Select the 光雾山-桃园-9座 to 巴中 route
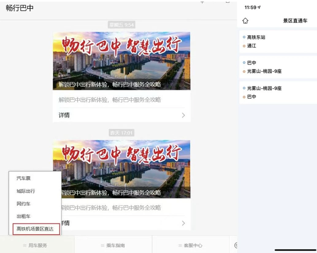Viewport: 317px width, 253px height. [278, 93]
